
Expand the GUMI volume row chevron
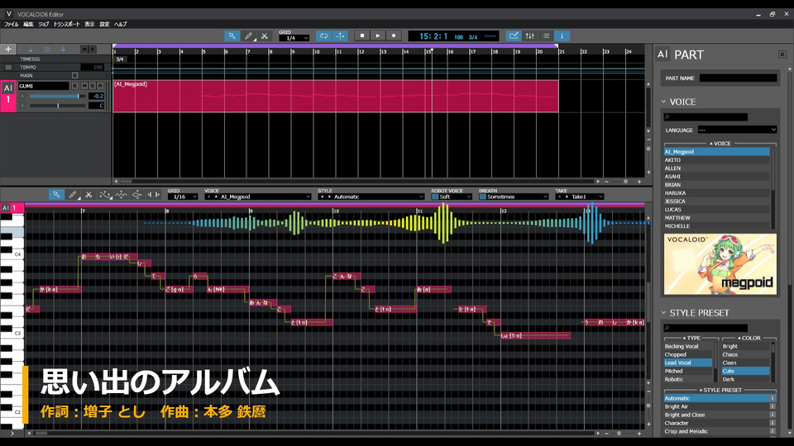click(x=22, y=96)
